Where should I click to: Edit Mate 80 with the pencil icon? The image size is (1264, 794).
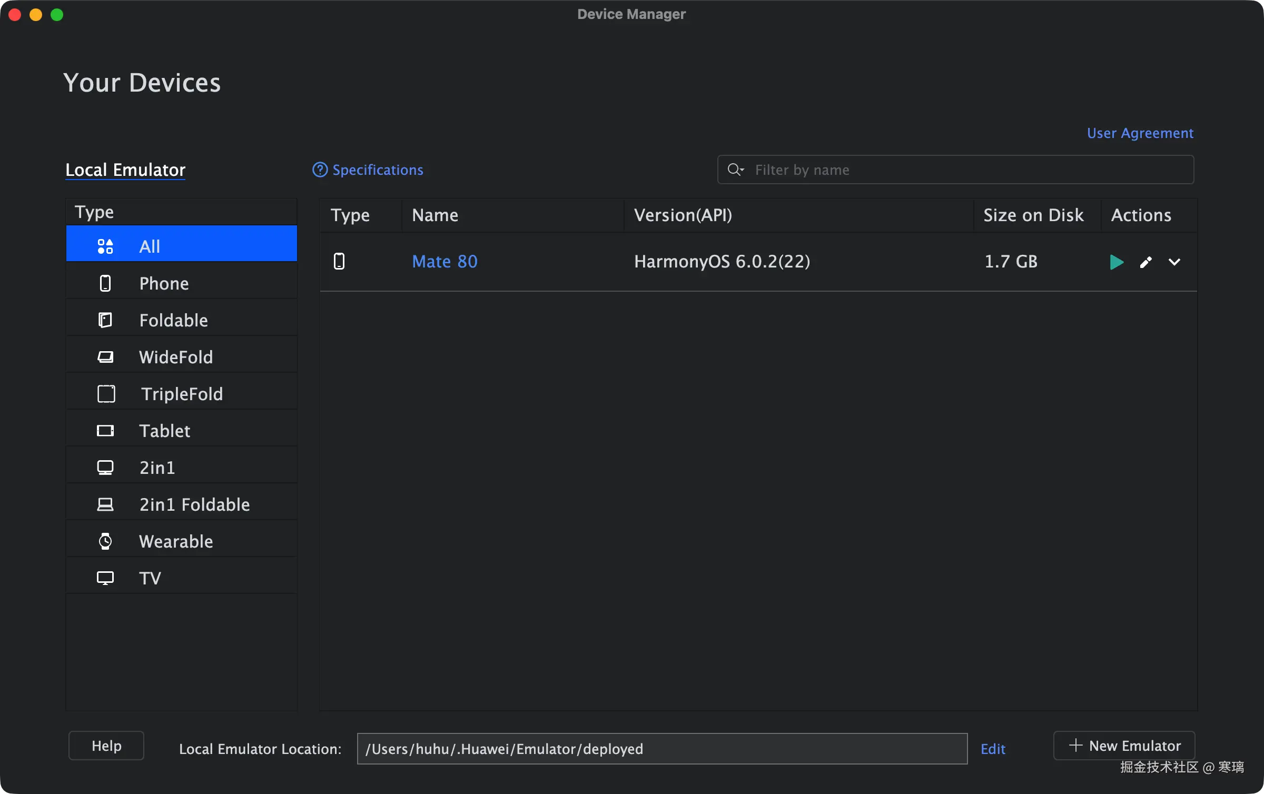click(x=1145, y=262)
